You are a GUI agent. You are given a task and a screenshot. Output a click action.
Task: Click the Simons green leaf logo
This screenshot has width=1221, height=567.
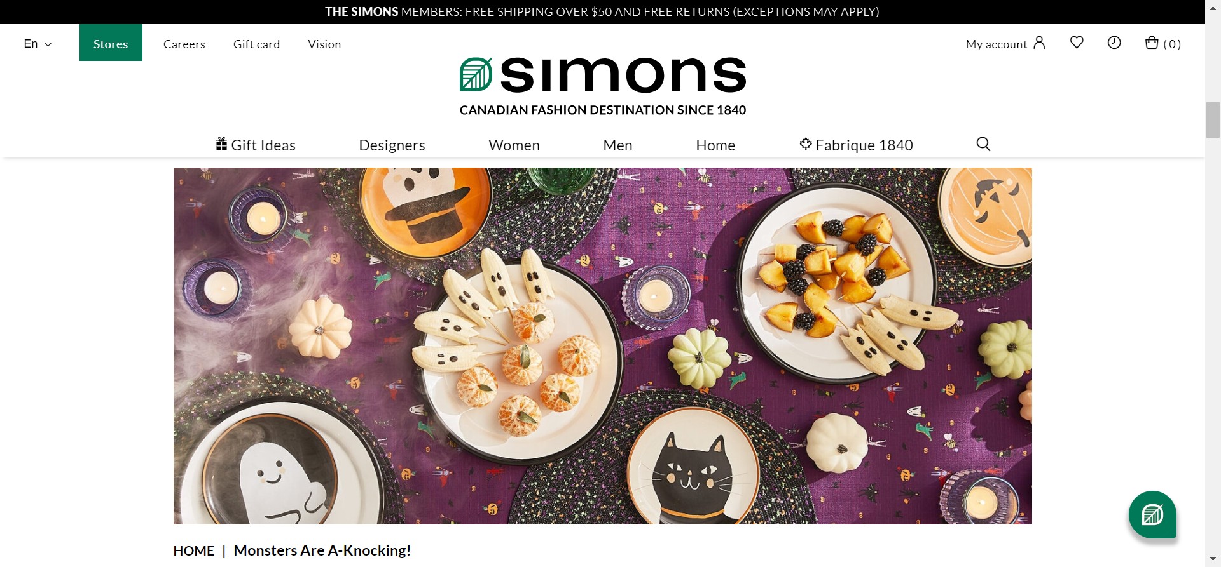pyautogui.click(x=476, y=74)
